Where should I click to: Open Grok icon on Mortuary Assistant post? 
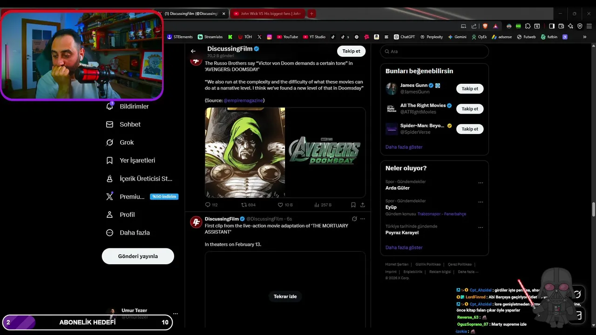click(x=354, y=219)
